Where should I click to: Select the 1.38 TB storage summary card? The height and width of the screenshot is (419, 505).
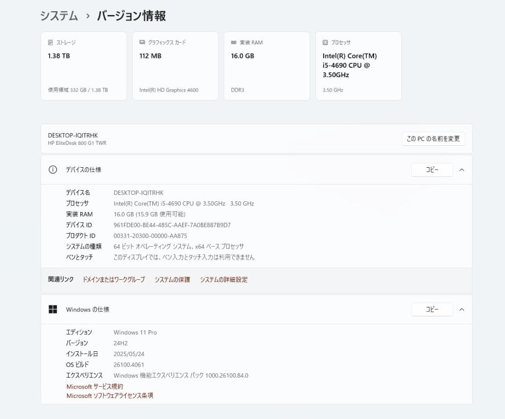click(84, 65)
